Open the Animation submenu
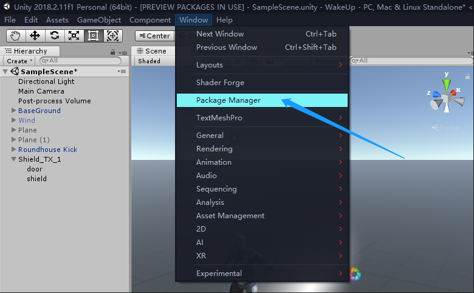The image size is (474, 293). [x=262, y=162]
